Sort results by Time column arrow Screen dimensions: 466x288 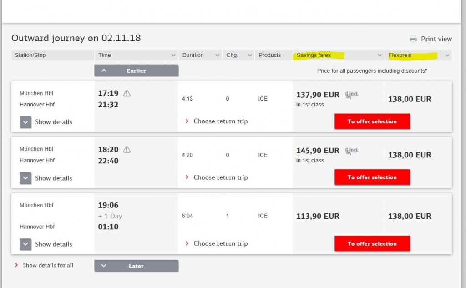173,56
